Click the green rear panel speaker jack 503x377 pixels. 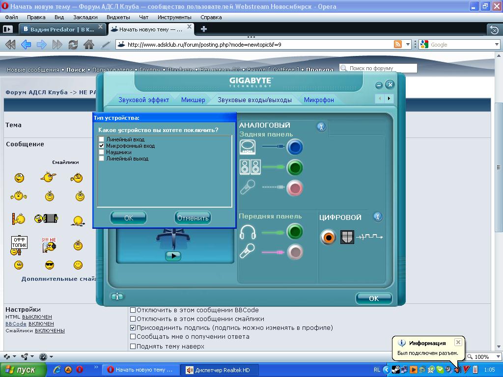point(295,168)
